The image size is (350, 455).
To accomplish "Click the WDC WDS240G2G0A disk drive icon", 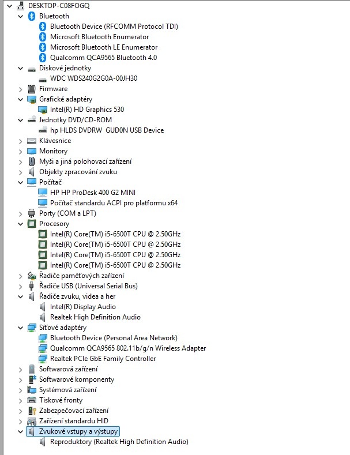I will tap(43, 80).
